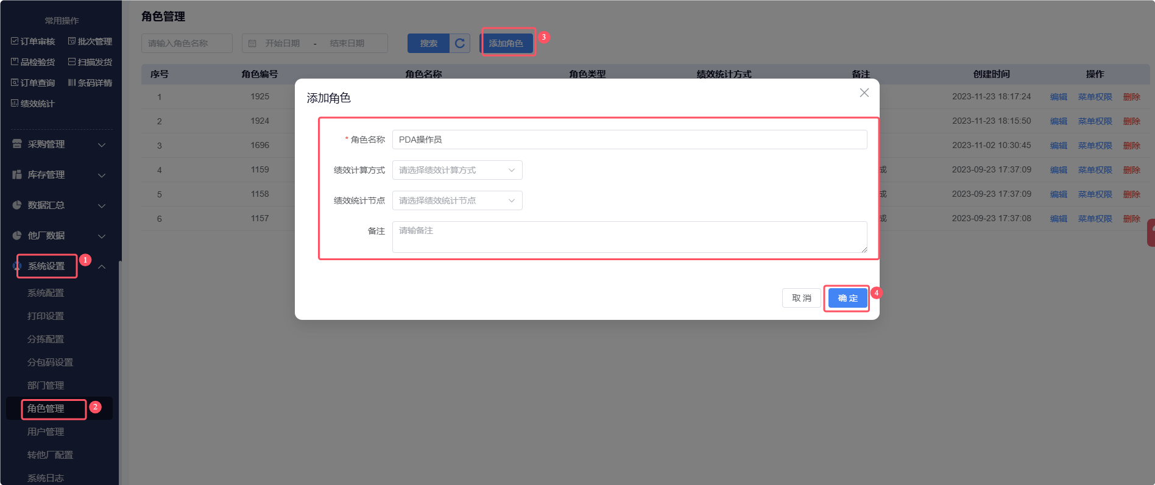Click the 角色编号 column header

260,74
